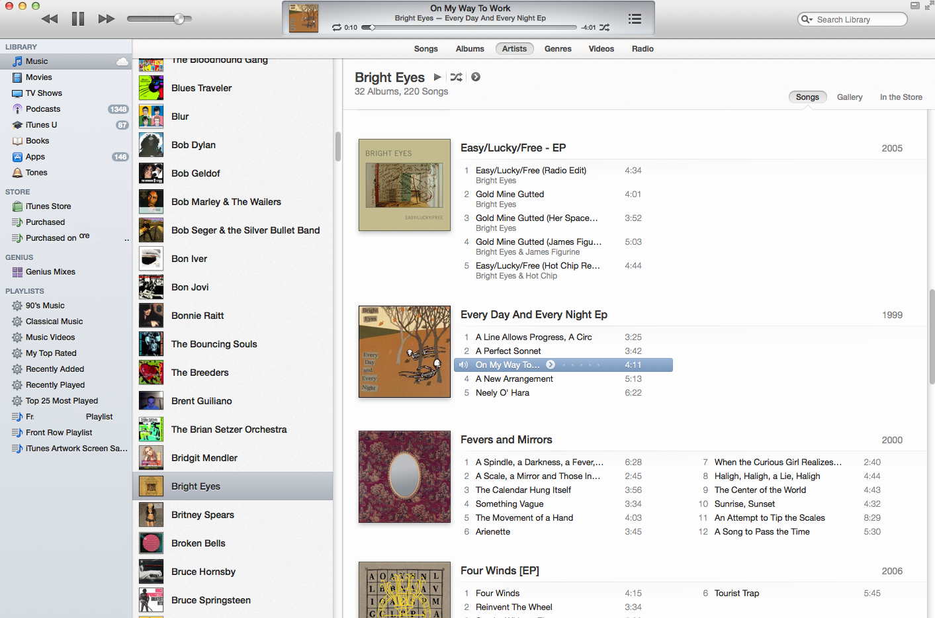Shuffle Bright Eyes songs via header icon
Viewport: 935px width, 618px height.
[x=456, y=77]
